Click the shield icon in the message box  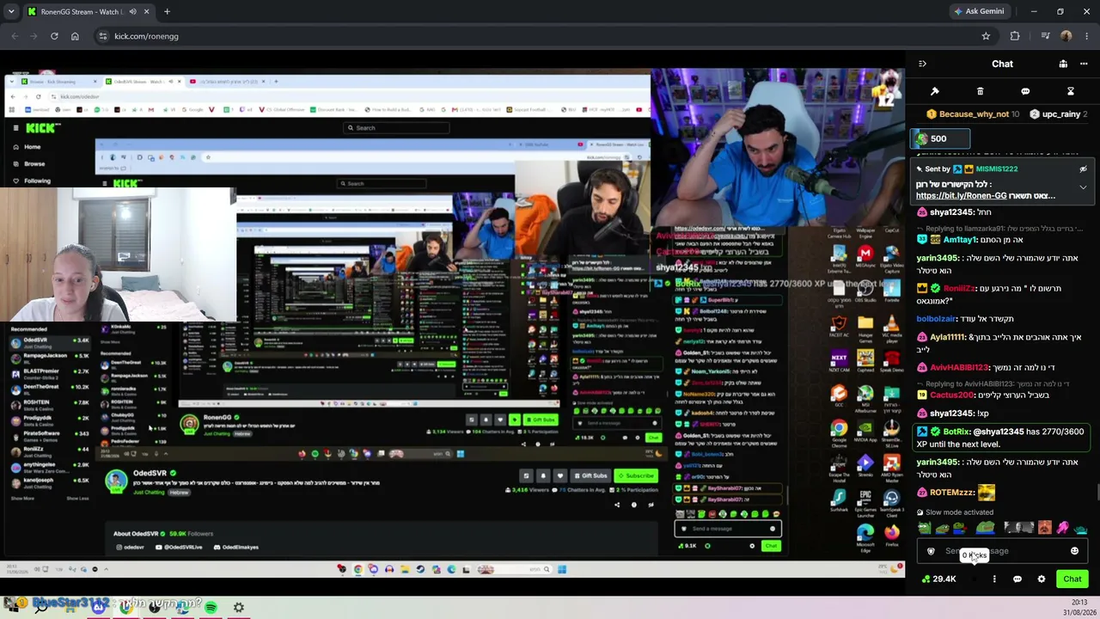click(931, 551)
